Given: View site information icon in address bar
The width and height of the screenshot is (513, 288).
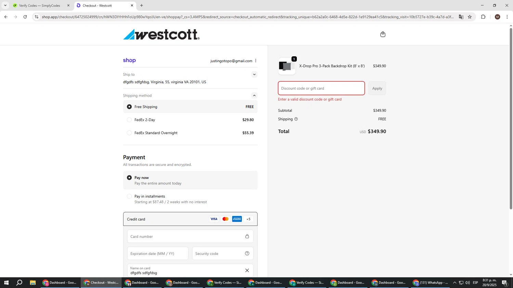Looking at the screenshot, I should [37, 17].
